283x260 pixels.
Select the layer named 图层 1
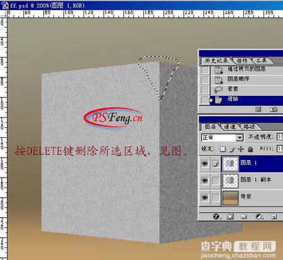tap(248, 162)
